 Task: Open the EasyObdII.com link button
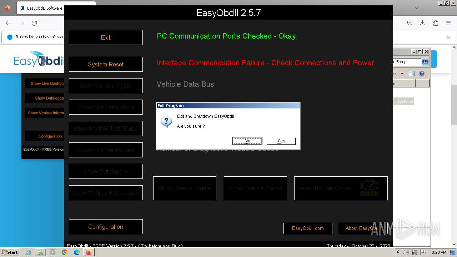tap(308, 228)
